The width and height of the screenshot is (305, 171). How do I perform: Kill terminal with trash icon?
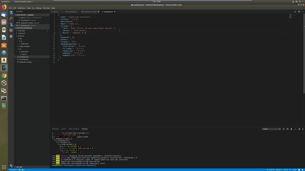291,129
